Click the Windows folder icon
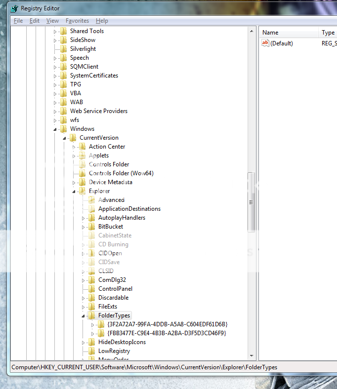The height and width of the screenshot is (389, 337). click(x=64, y=129)
